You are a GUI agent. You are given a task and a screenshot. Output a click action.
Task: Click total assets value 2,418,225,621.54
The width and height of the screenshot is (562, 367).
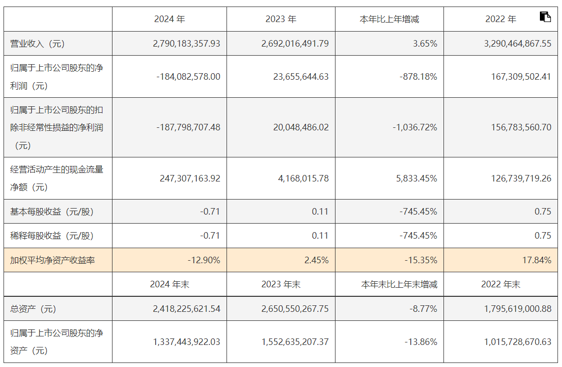[x=186, y=309]
